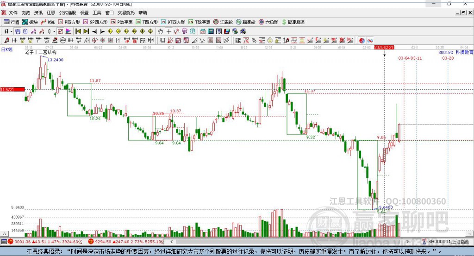Screen dimensions: 474x256
Task: Click the first yellow diamond icon
Action: click(x=110, y=31)
